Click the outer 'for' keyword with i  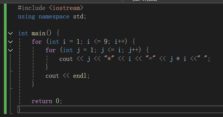point(37,42)
